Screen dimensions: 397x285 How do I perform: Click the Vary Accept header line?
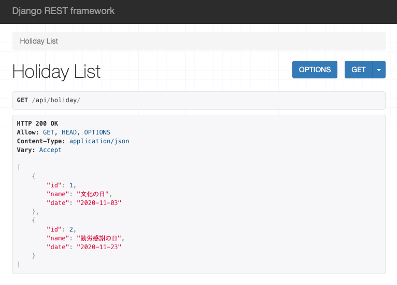coord(39,150)
